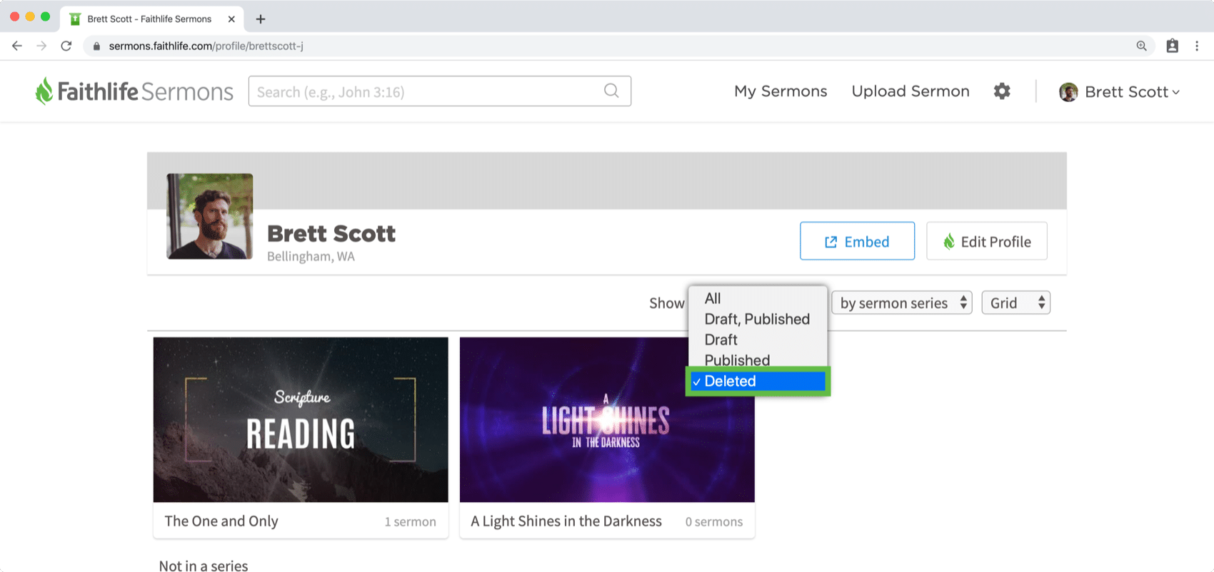1214x572 pixels.
Task: Click the Brett Scott profile photo
Action: coord(210,216)
